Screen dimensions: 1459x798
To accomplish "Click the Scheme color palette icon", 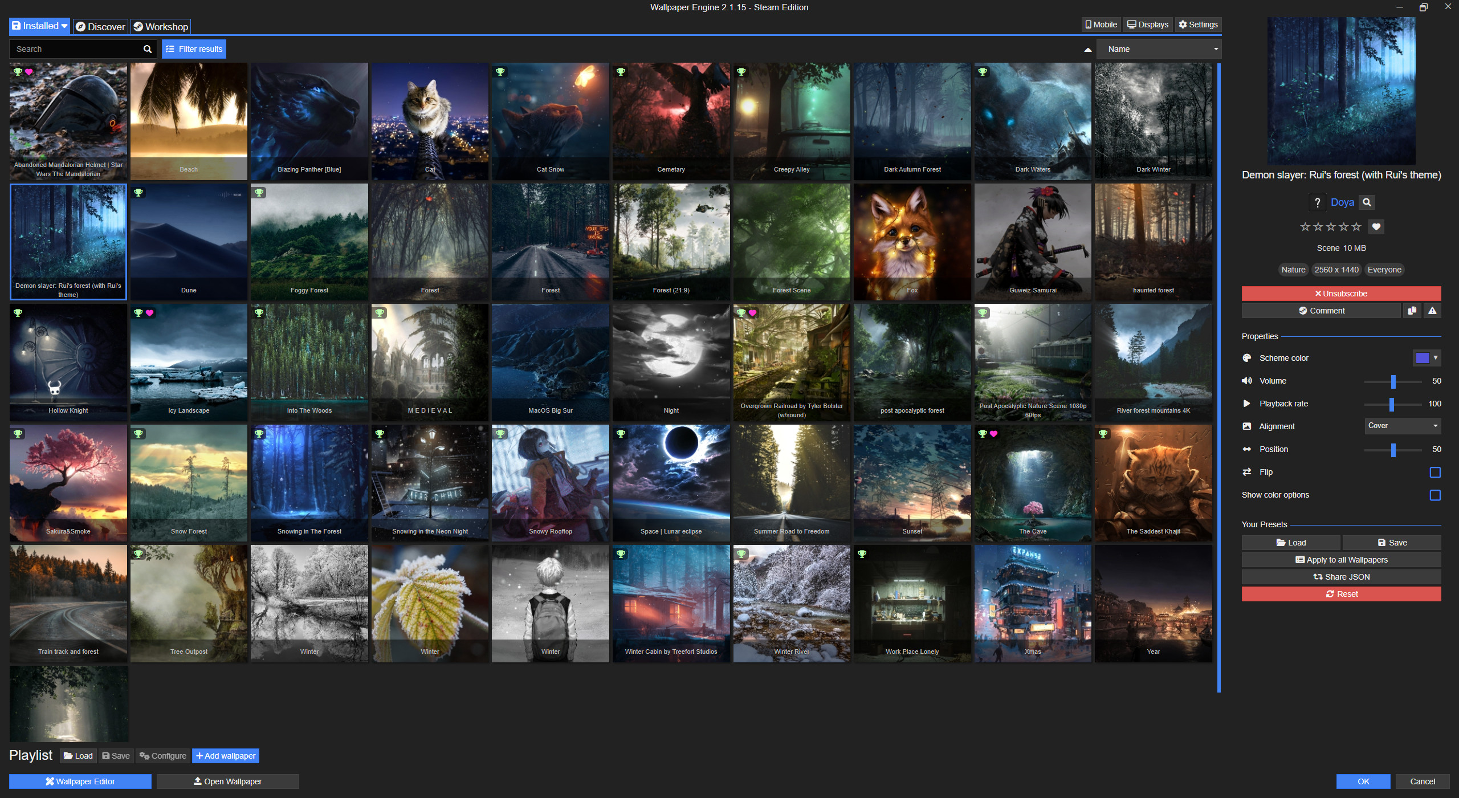I will (1247, 358).
